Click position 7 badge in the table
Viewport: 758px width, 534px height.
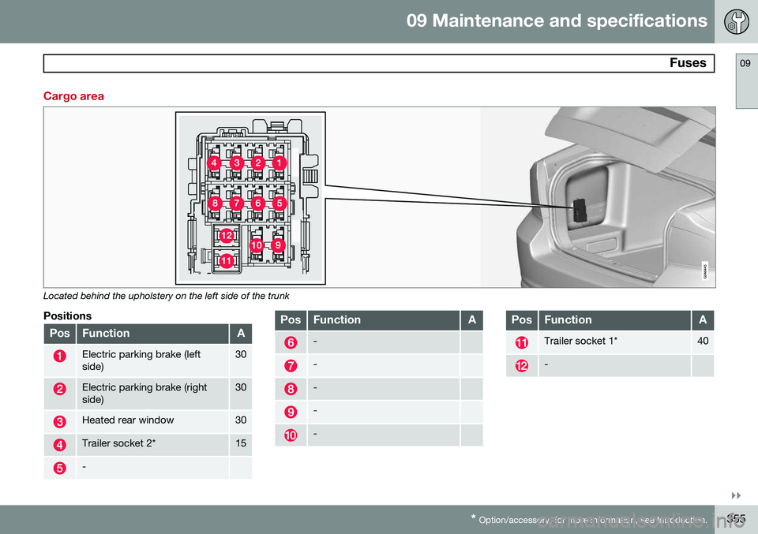point(291,365)
